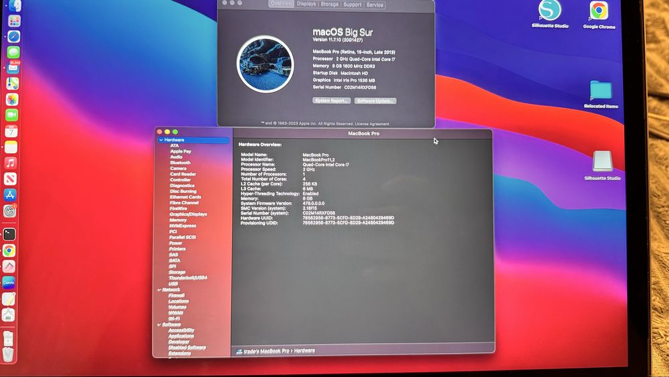Click the Software Update button
The width and height of the screenshot is (669, 377).
click(375, 101)
